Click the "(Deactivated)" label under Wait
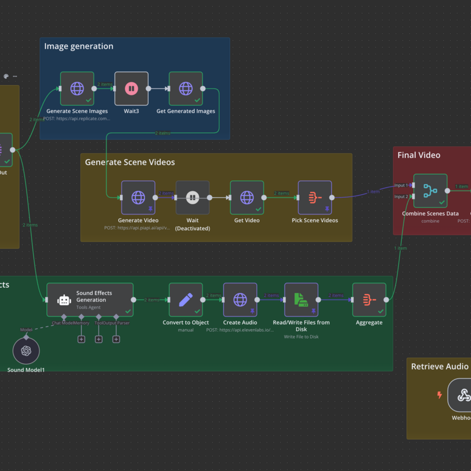 coord(193,228)
